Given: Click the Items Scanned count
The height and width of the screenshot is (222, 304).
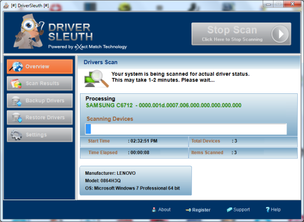Looking at the screenshot, I should (235, 152).
